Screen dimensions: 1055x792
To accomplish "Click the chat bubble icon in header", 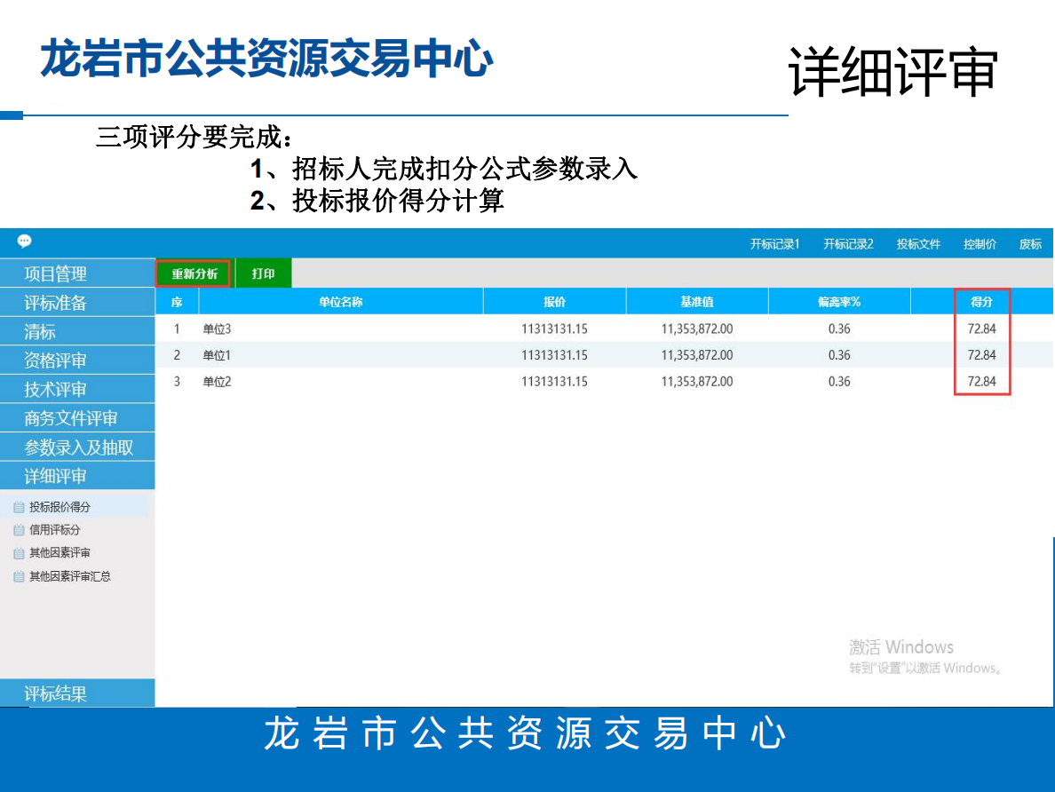I will [x=24, y=241].
